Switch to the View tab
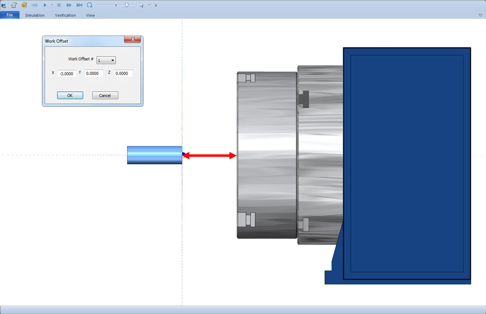Image resolution: width=486 pixels, height=314 pixels. click(90, 15)
